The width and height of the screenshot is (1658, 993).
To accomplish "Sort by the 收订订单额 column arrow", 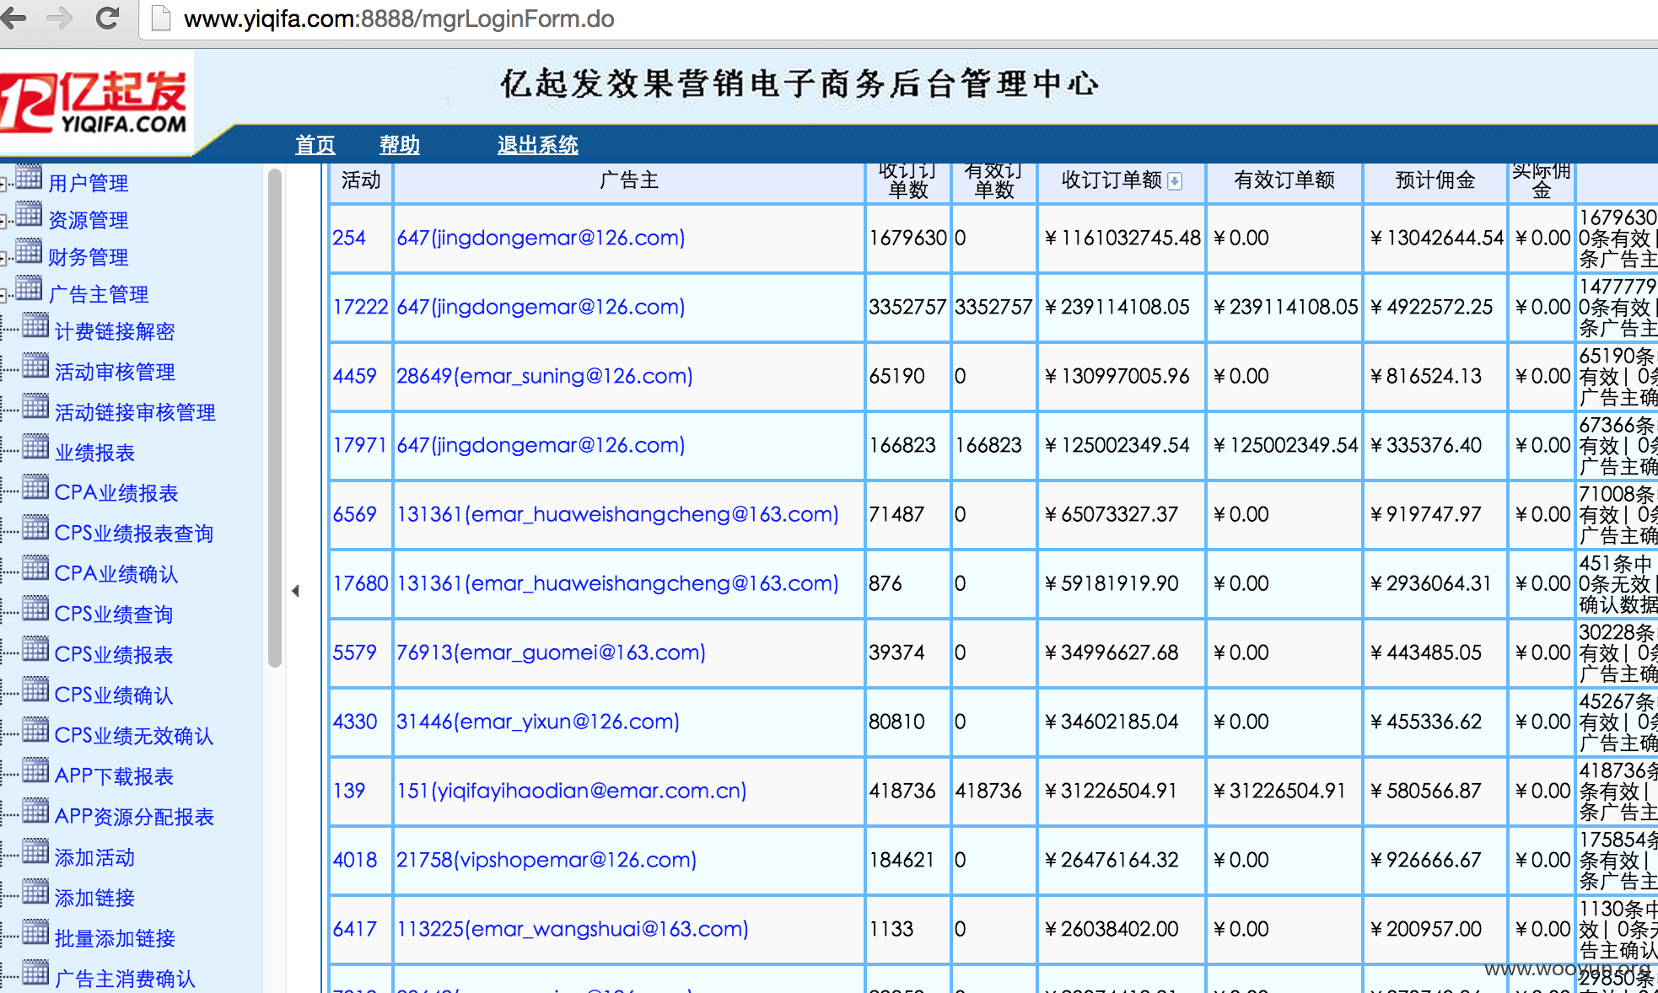I will [x=1175, y=180].
